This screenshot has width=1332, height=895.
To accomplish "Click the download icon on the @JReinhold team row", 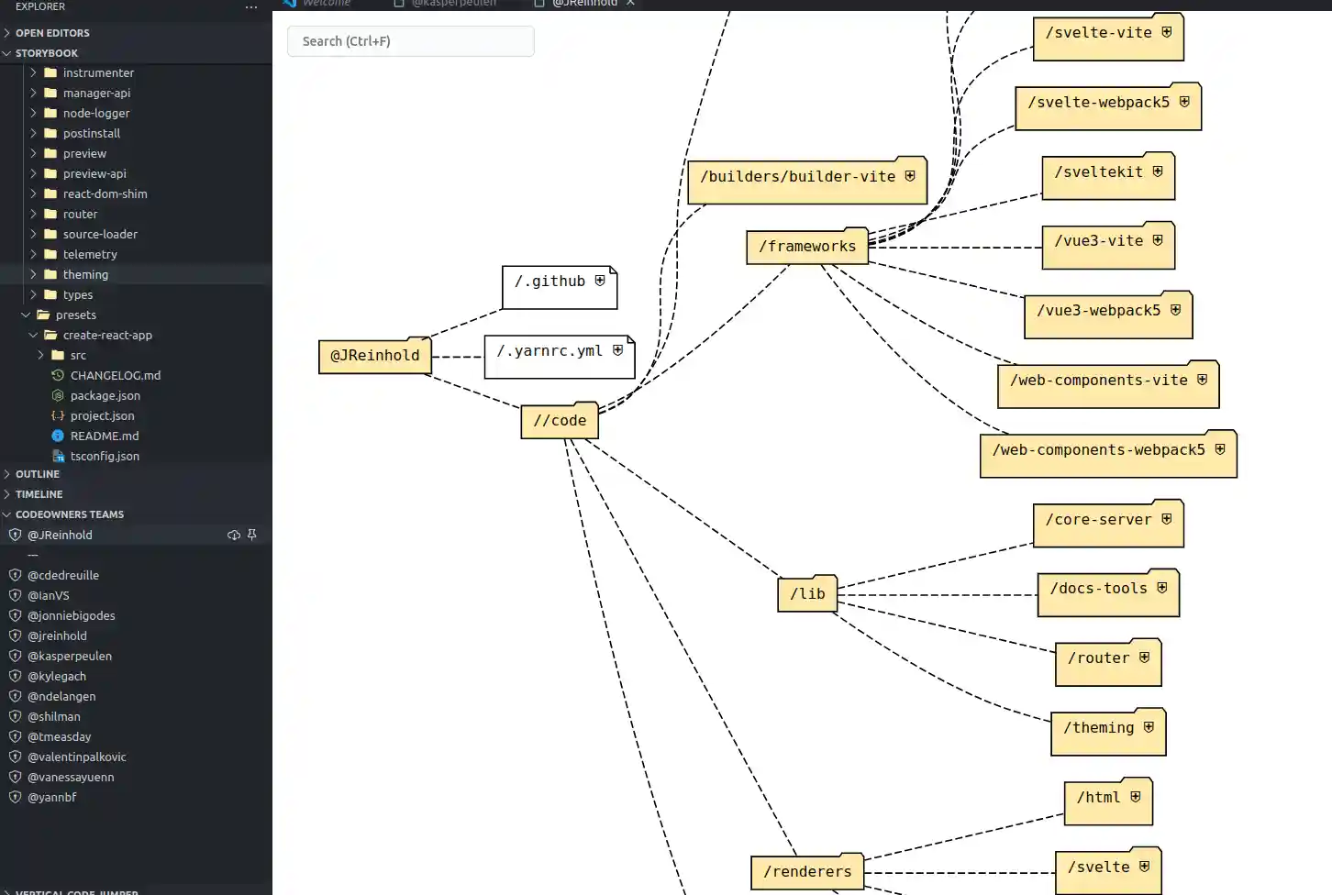I will [x=234, y=535].
